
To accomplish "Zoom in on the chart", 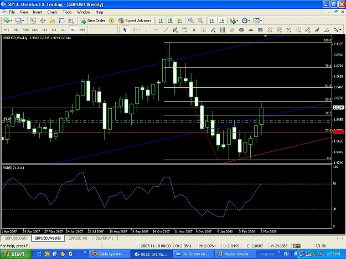I will (x=191, y=20).
